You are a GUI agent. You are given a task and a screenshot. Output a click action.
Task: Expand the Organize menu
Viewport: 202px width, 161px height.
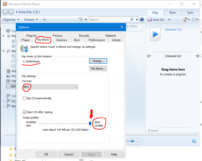point(11,19)
